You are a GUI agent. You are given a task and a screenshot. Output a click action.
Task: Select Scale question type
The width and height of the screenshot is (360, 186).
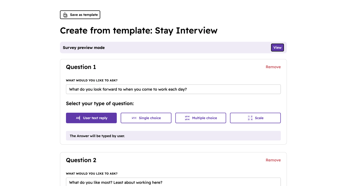click(255, 118)
